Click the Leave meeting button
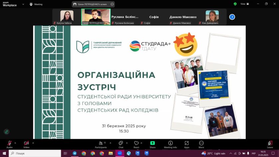Viewport: 279px width, 157px height. pos(270,143)
